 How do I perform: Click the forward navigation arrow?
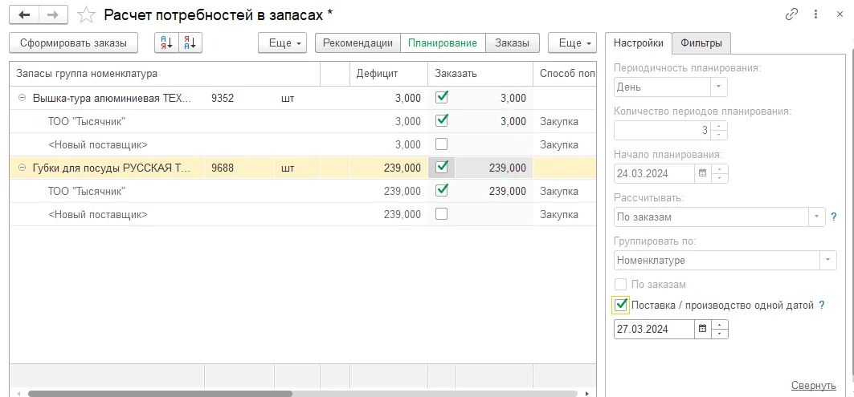(53, 14)
